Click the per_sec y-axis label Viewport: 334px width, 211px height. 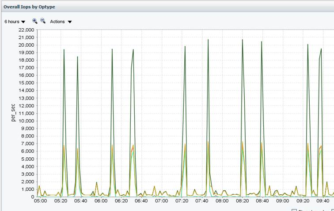pyautogui.click(x=14, y=113)
